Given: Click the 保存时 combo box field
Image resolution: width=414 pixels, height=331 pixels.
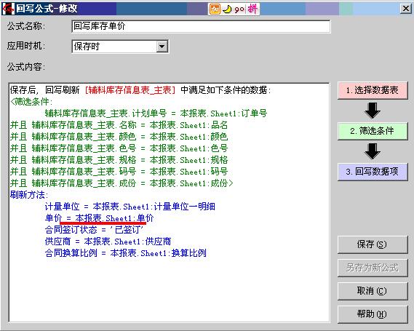Looking at the screenshot, I should tap(120, 47).
